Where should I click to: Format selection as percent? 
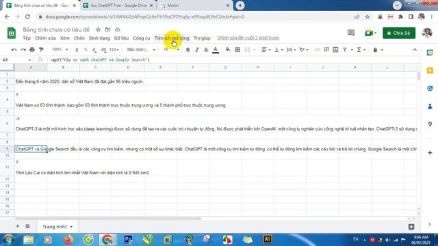86,50
